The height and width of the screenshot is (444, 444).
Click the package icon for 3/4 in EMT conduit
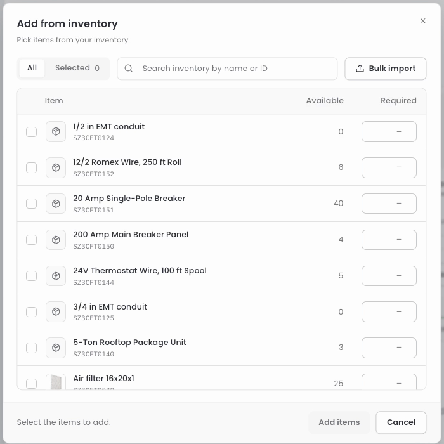pos(56,312)
